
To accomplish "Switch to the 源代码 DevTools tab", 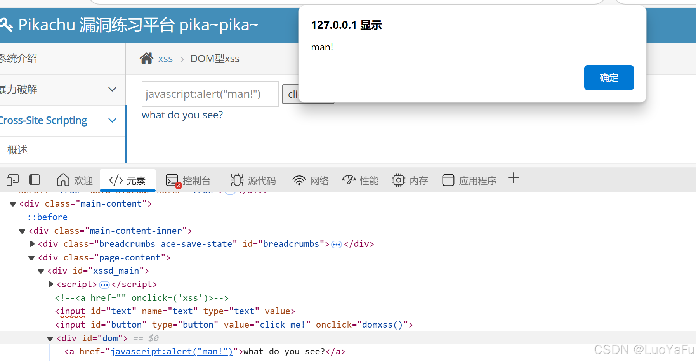I will 253,180.
